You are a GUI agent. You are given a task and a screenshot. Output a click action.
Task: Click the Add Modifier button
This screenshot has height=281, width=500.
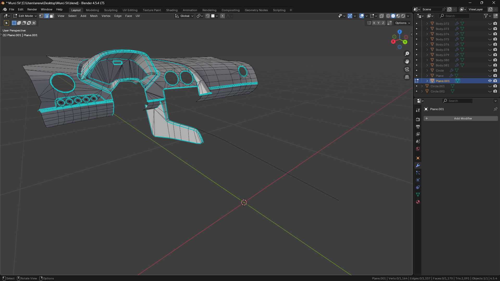point(461,118)
